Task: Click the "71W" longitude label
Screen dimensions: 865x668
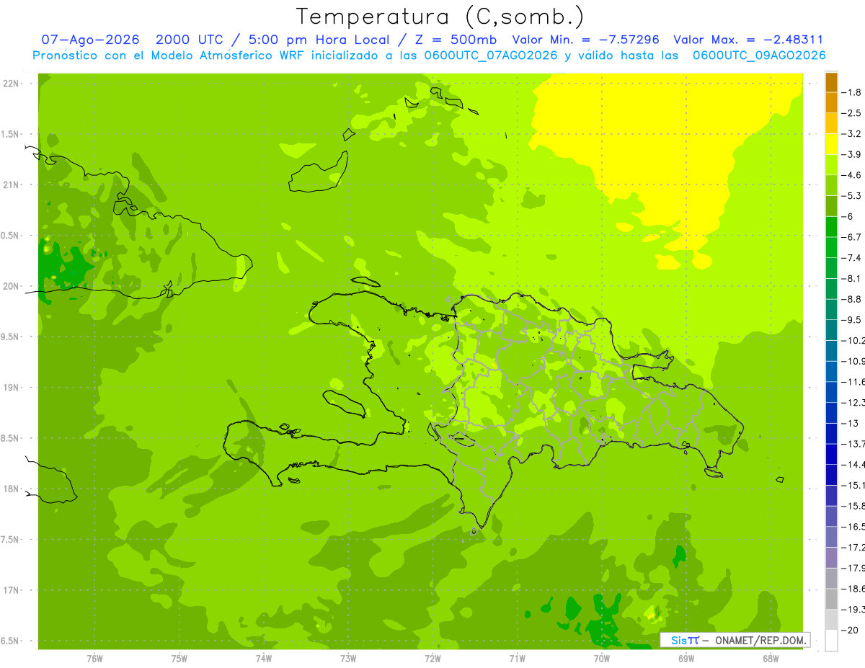Action: pyautogui.click(x=517, y=658)
